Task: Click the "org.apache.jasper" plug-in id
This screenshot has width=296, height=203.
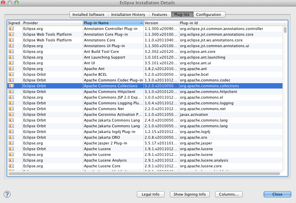Action: tap(196, 143)
